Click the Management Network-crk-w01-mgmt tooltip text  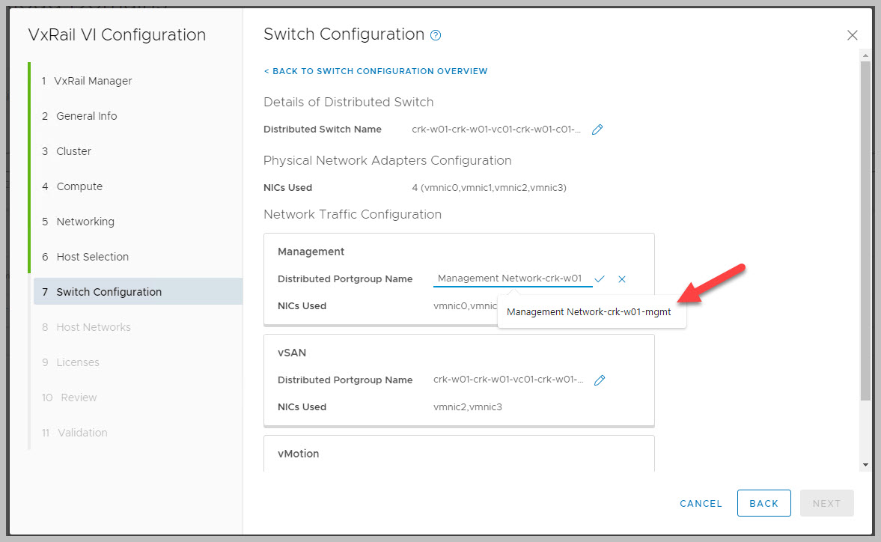(588, 312)
